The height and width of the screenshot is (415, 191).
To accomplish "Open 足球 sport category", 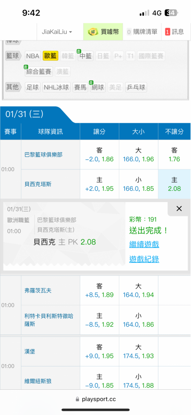I will pos(33,87).
